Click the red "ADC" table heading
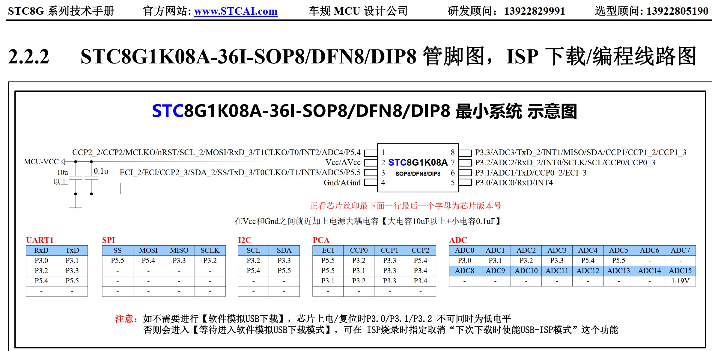 (x=458, y=240)
